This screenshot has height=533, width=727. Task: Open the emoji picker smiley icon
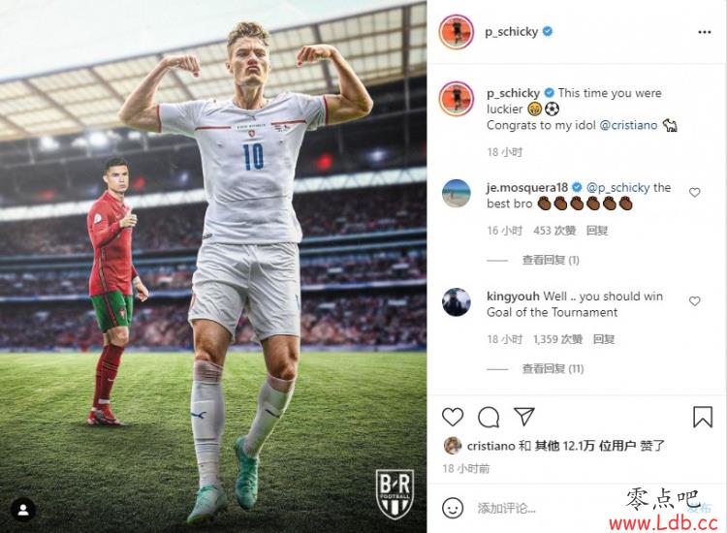tap(453, 508)
